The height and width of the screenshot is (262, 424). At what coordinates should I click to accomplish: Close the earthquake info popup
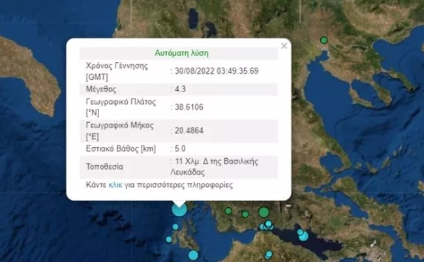284,46
